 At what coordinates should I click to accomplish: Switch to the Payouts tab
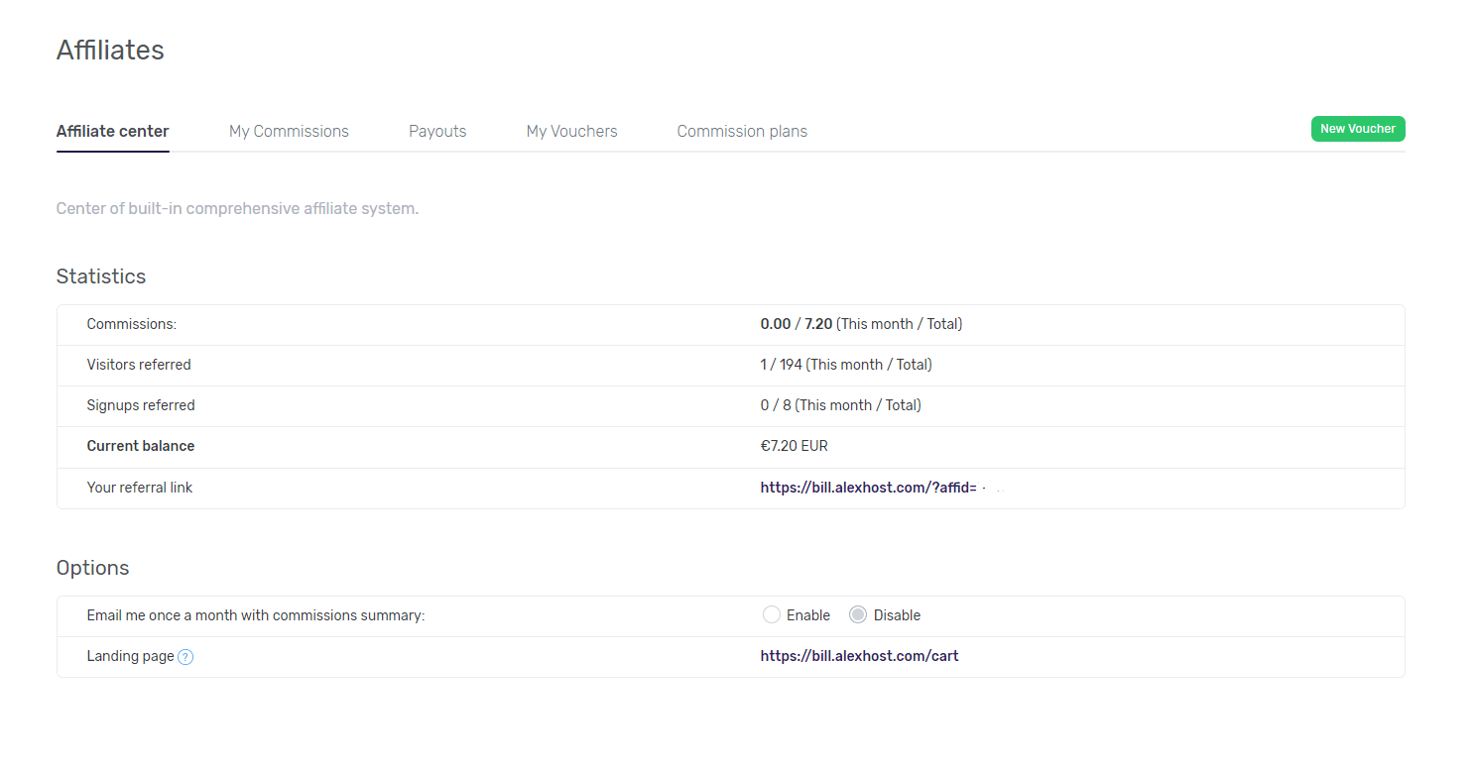[437, 131]
